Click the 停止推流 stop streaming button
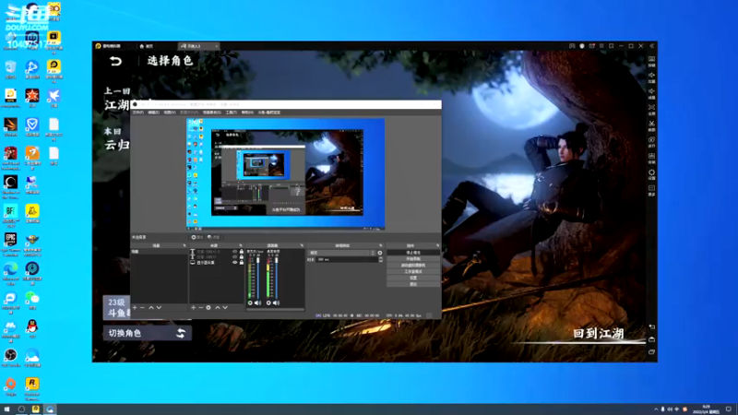Viewport: 738px width, 415px height. coord(413,253)
